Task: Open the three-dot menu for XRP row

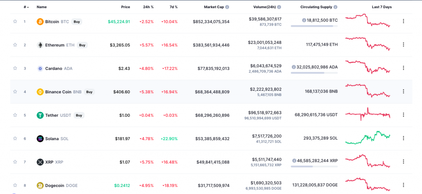Action: [x=403, y=162]
